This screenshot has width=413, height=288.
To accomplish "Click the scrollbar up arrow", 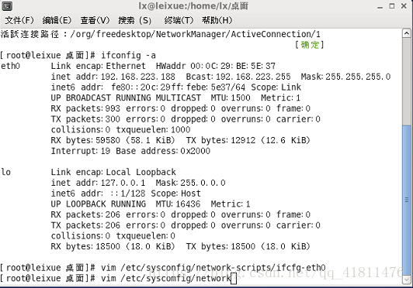I will pos(407,33).
